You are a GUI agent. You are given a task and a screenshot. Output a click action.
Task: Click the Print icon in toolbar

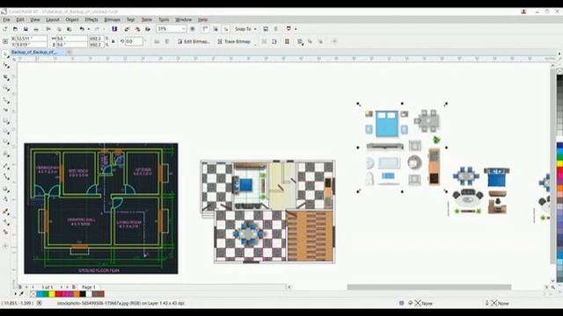click(36, 29)
